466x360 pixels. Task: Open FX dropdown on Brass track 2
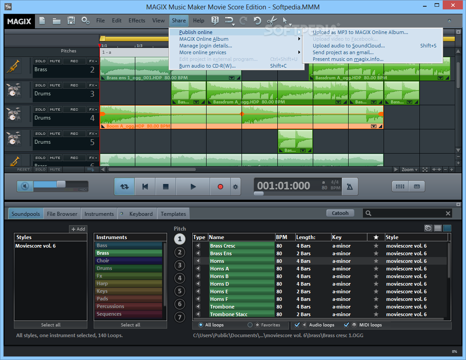93,61
